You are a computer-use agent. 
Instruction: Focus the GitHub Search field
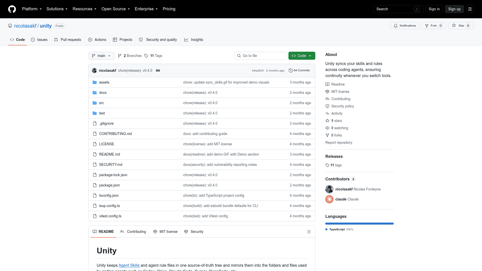pyautogui.click(x=398, y=9)
